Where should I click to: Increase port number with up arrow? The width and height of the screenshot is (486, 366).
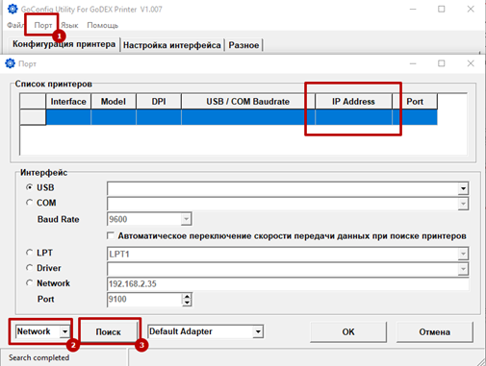pos(187,296)
